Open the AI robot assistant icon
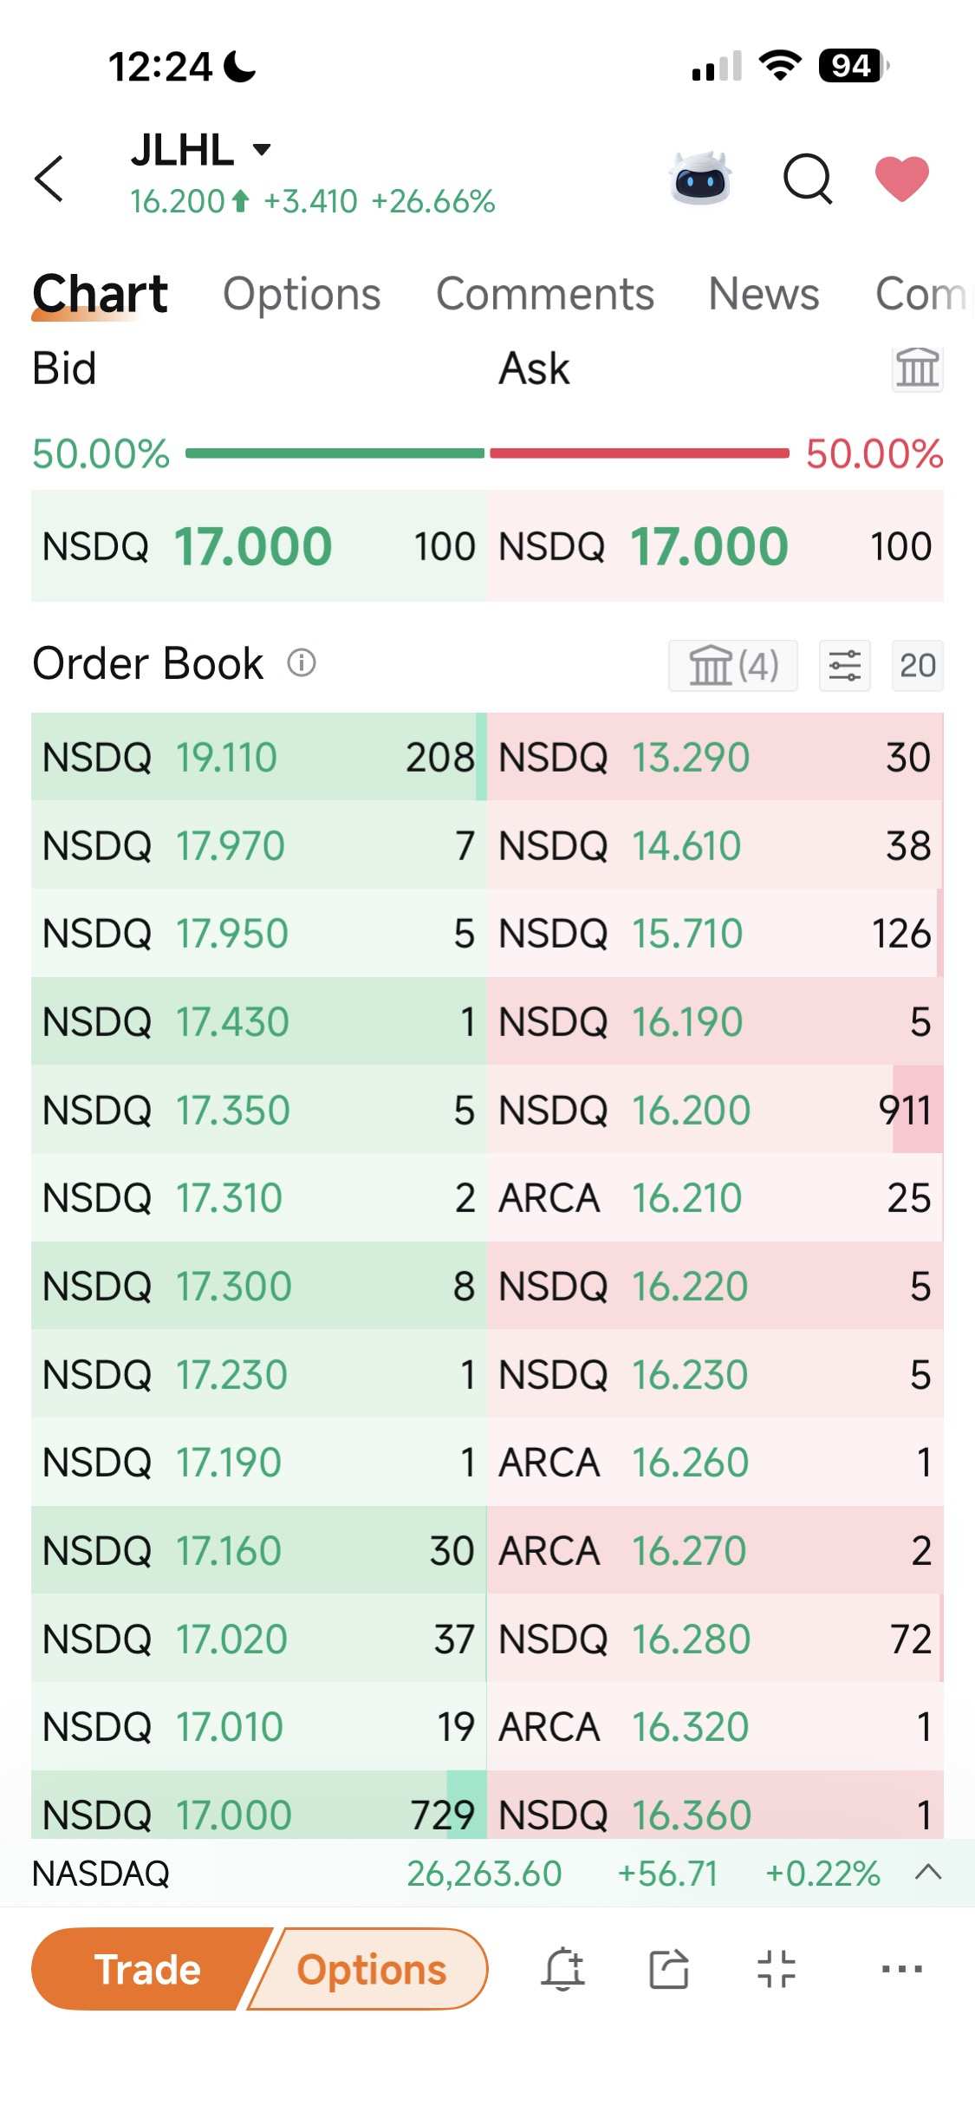This screenshot has width=975, height=2112. 701,178
